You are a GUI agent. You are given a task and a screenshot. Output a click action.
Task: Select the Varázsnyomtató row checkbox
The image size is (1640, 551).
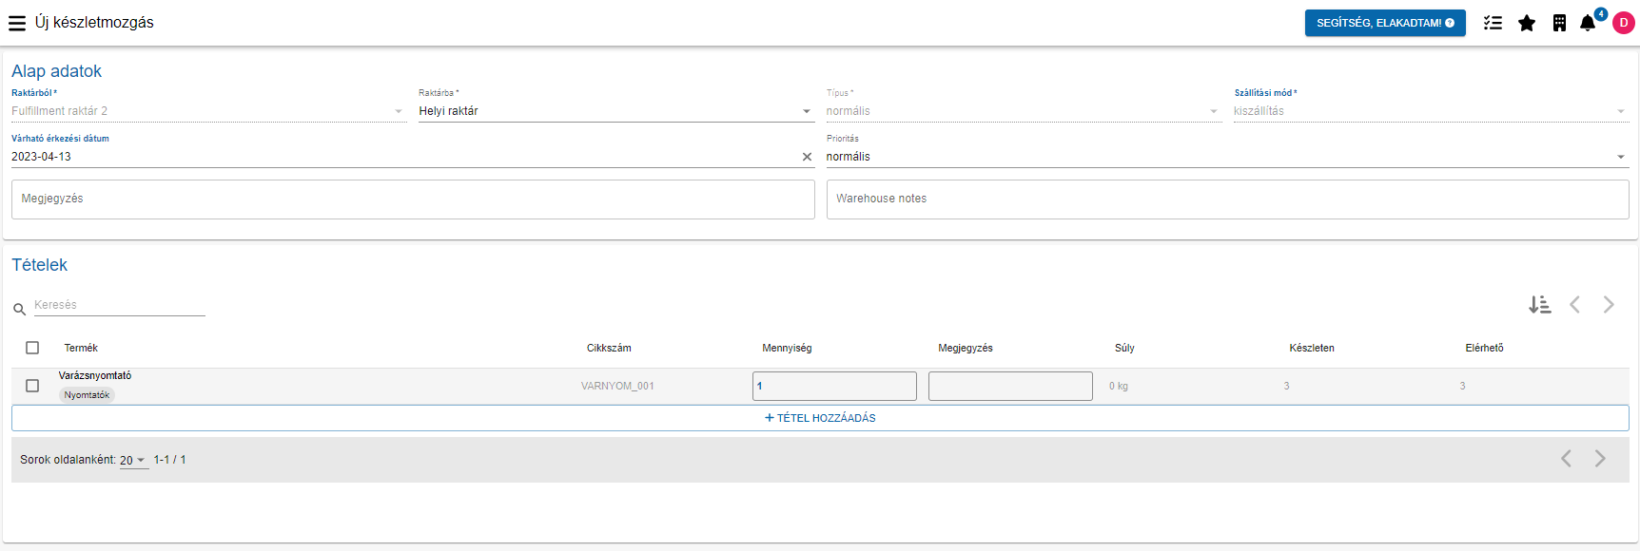[x=32, y=386]
